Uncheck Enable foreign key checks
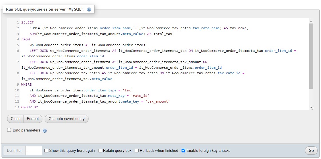The width and height of the screenshot is (321, 159). coord(184,151)
